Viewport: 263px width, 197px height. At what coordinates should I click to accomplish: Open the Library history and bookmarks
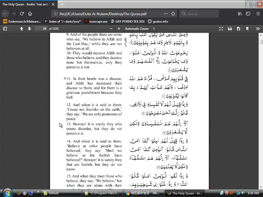[240, 14]
